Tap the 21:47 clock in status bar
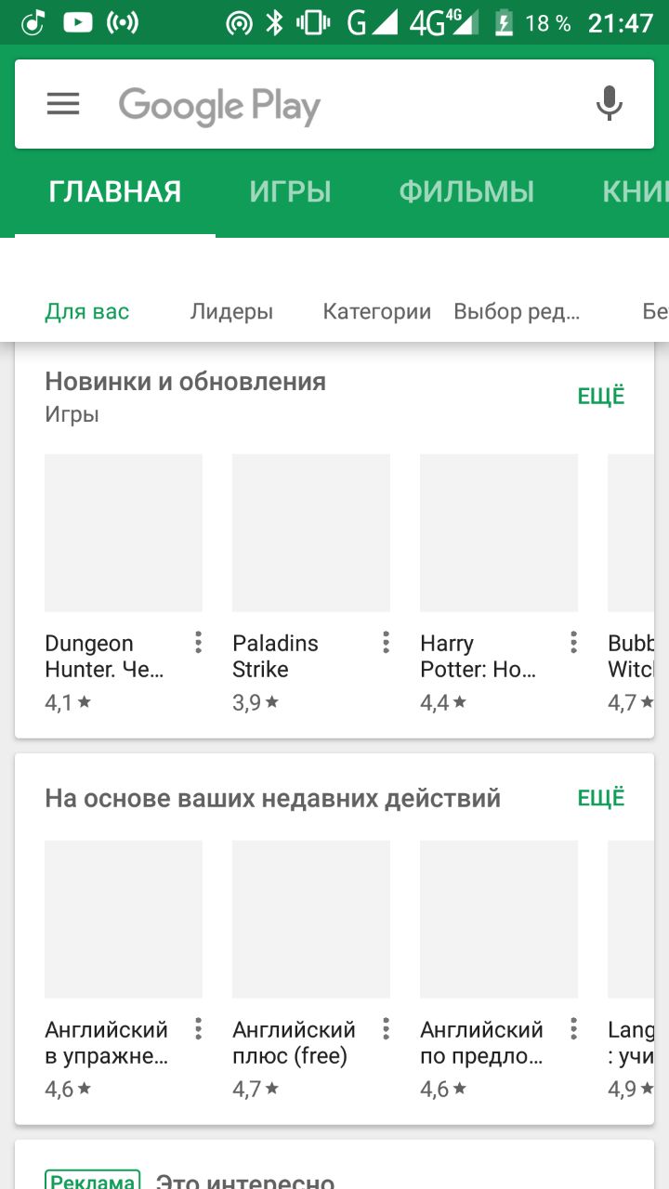 (621, 23)
